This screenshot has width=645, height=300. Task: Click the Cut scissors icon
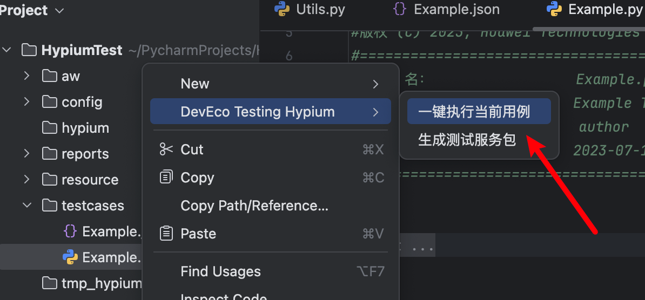[166, 149]
